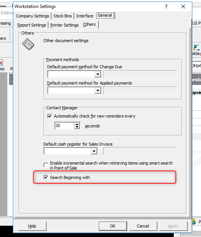Screen dimensions: 201x237
Task: Enable incremental search in Point of Sale
Action: tap(46, 165)
